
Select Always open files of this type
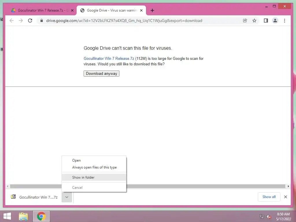coord(94,167)
